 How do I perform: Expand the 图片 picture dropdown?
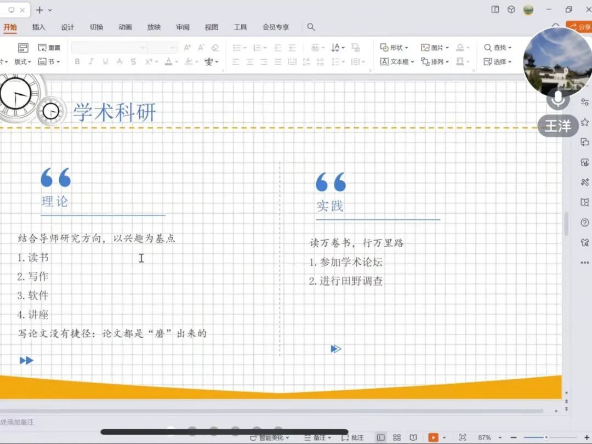(x=434, y=48)
